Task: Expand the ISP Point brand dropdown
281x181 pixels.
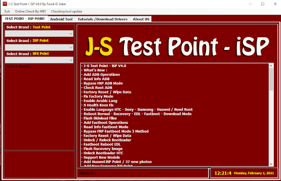Action: pos(39,47)
